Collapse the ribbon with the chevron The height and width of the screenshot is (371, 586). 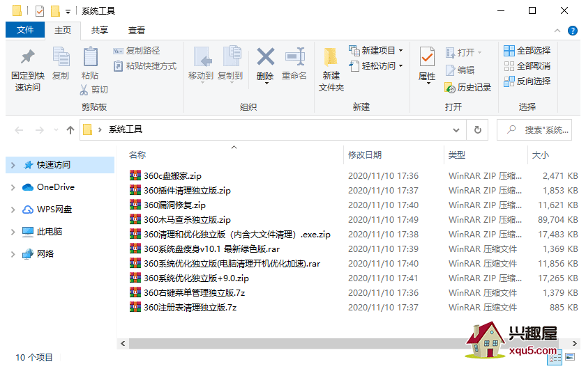(557, 31)
